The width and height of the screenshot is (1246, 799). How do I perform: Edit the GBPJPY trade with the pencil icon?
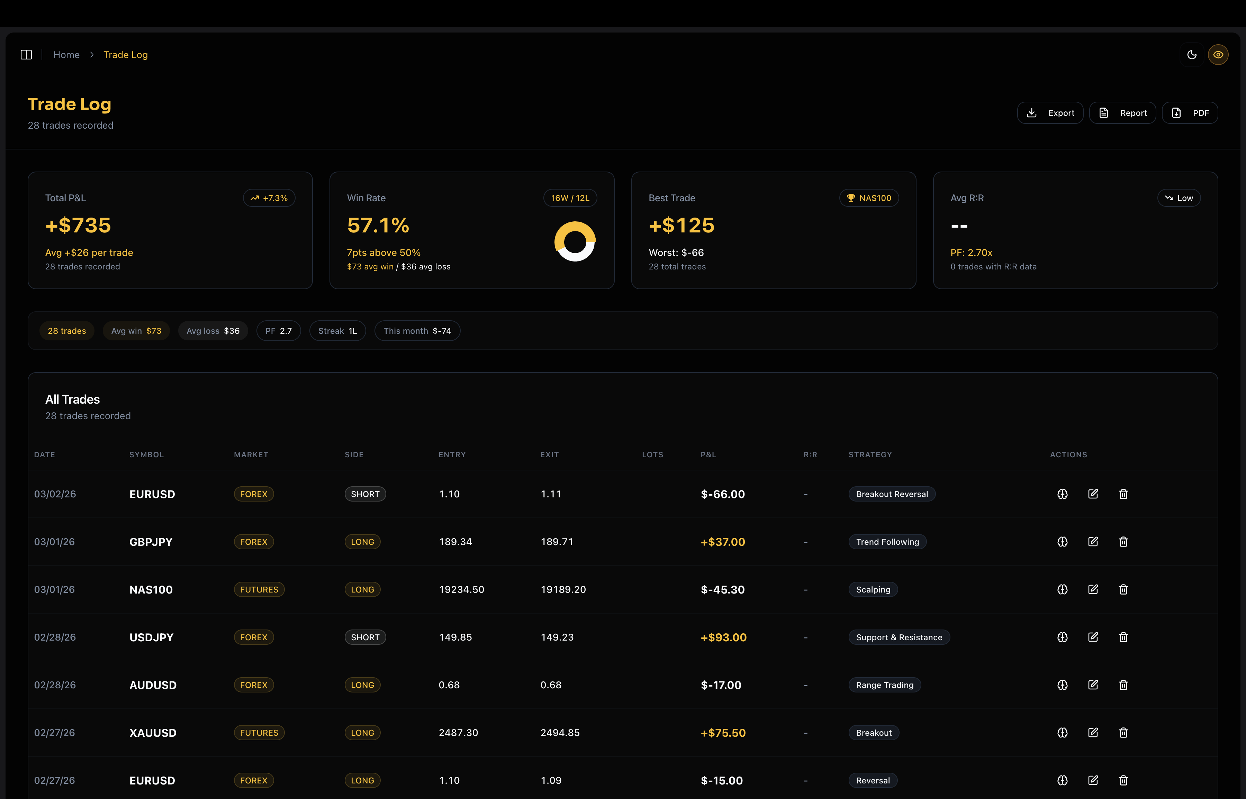(x=1093, y=541)
